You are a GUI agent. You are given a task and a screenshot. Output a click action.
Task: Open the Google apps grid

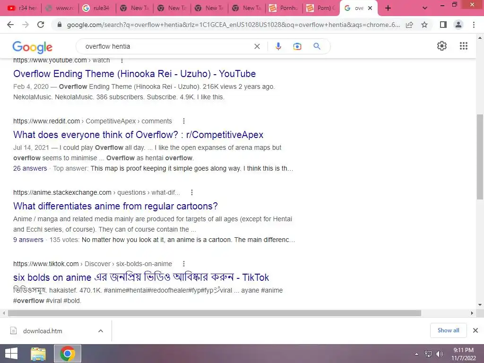pos(463,46)
